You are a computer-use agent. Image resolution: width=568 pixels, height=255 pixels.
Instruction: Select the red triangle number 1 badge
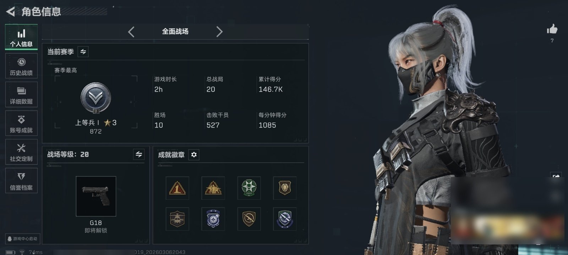(177, 188)
